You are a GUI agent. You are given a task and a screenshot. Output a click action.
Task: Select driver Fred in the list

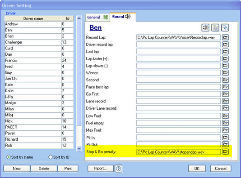(x=33, y=67)
